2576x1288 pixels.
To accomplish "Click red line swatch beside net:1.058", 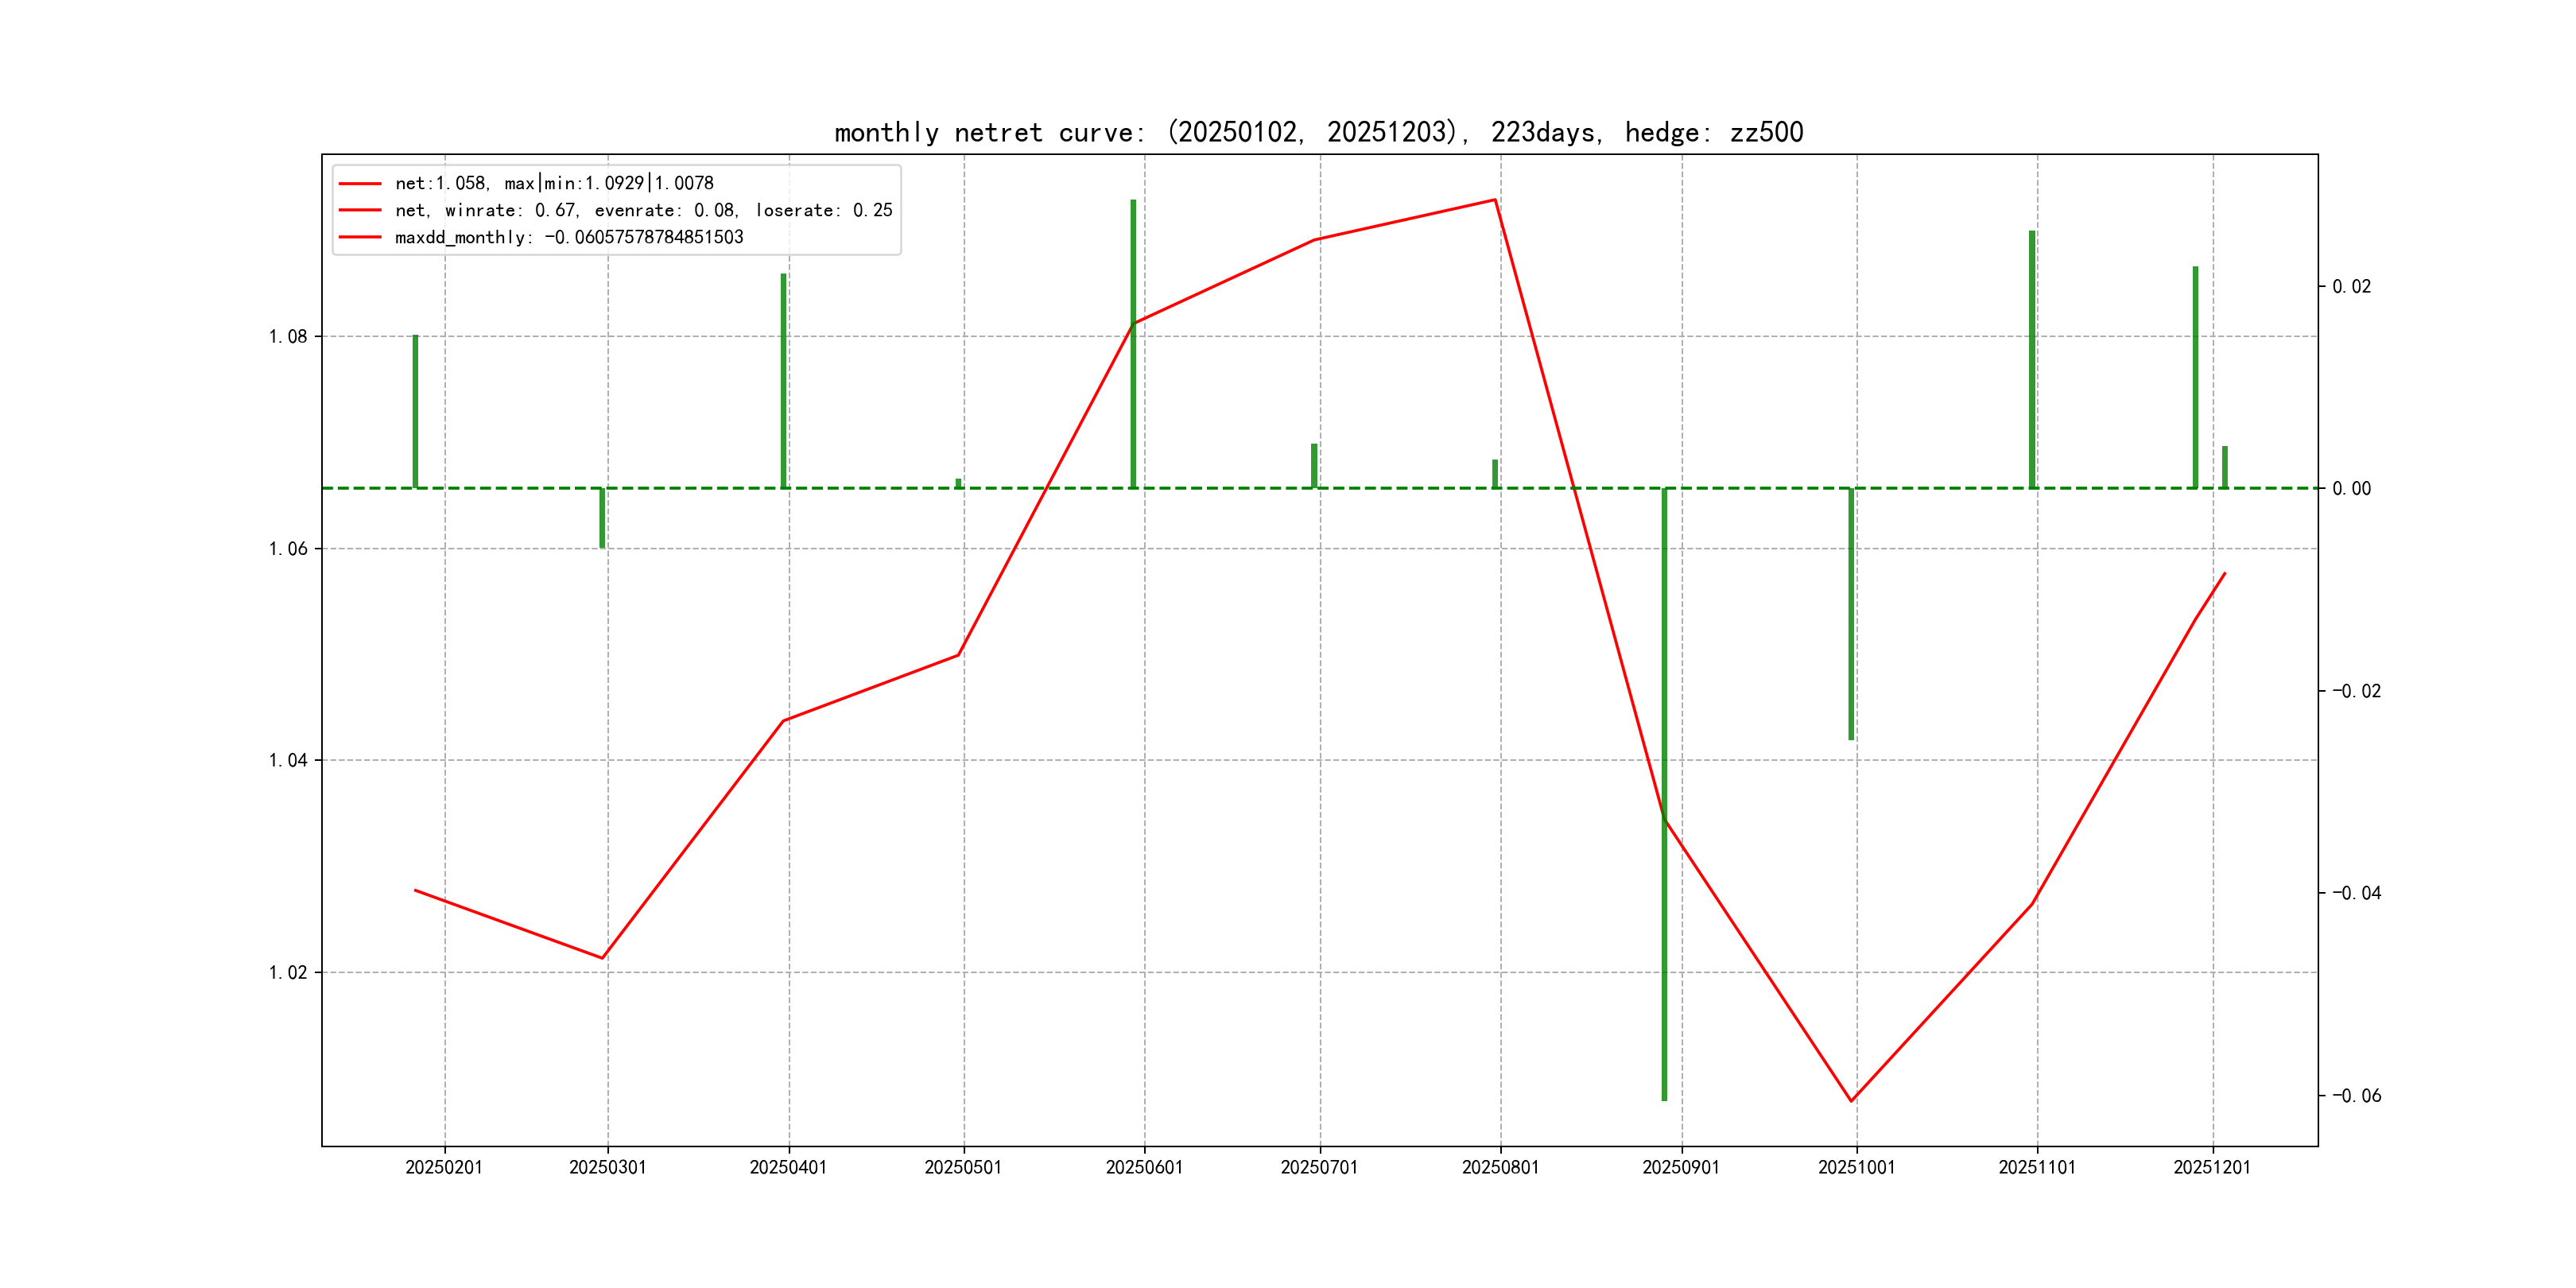I will 360,183.
